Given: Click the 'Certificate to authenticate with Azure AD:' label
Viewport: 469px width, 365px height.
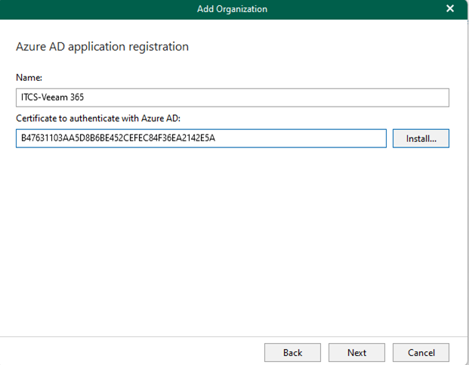Looking at the screenshot, I should point(98,119).
